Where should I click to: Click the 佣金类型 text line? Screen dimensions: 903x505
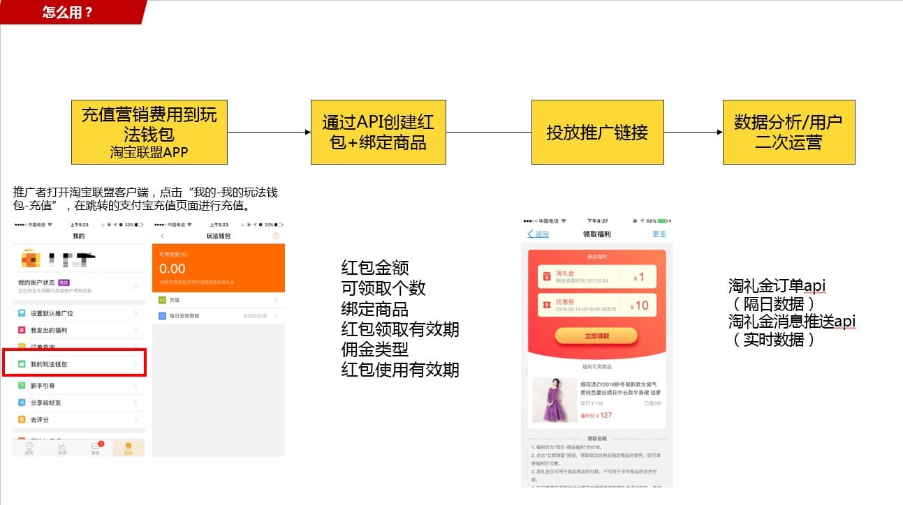pyautogui.click(x=375, y=349)
